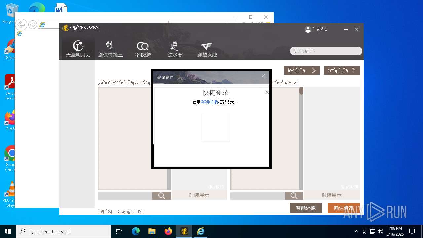Screen dimensions: 423x238
Task: Select the QQ炫舞 game tab
Action: click(143, 49)
